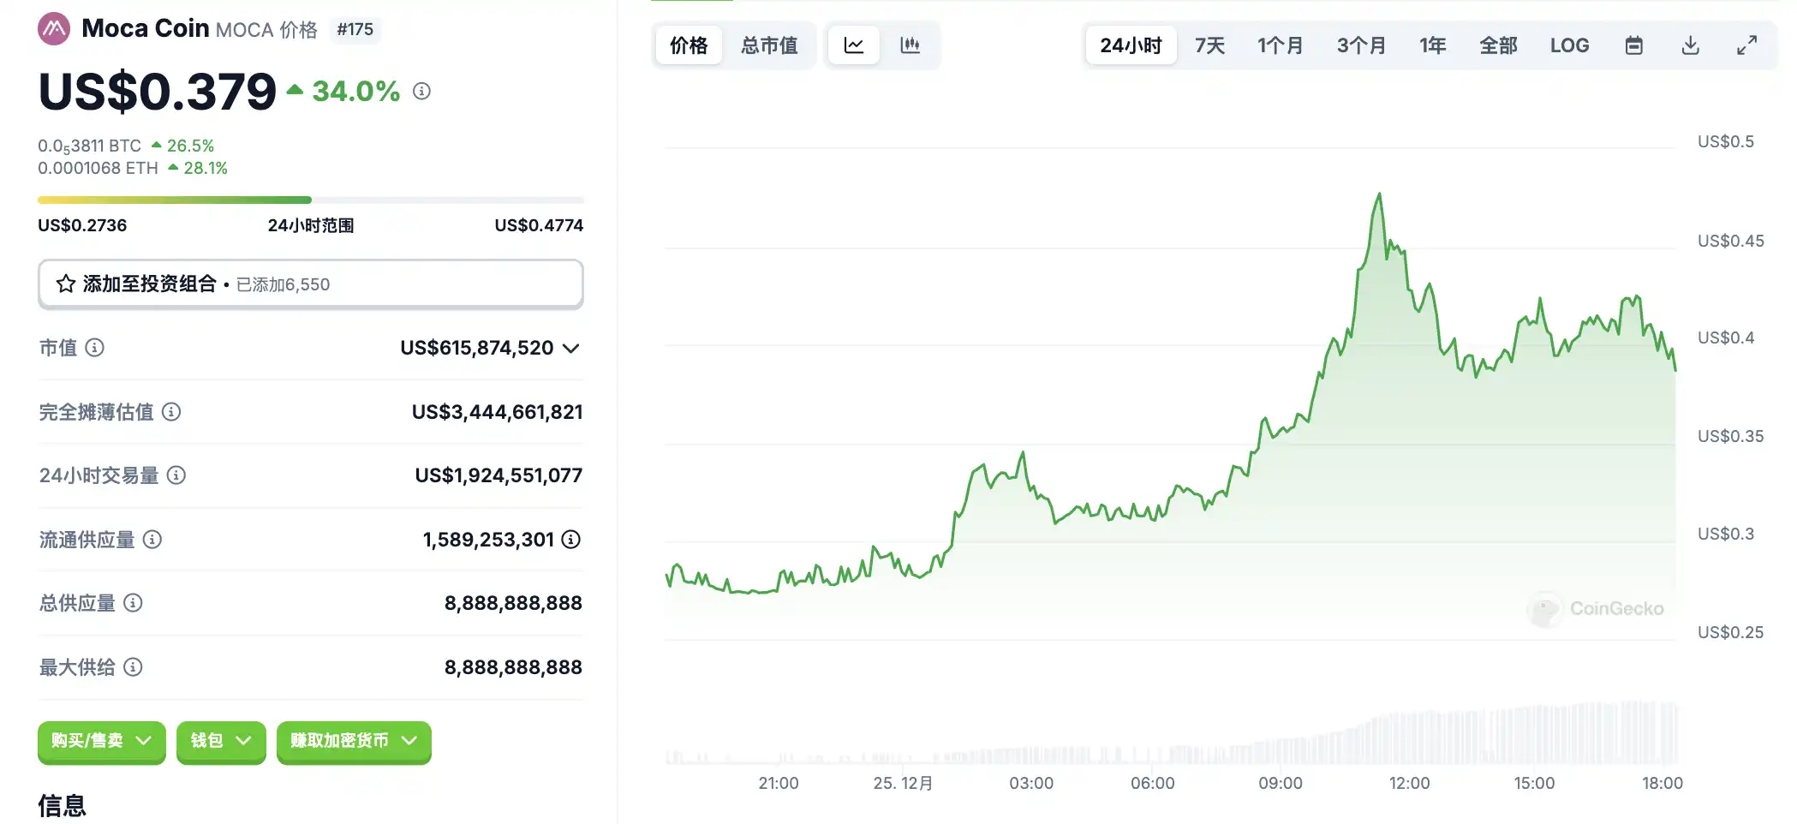Download the chart data
Screen dimensions: 1797x824
pyautogui.click(x=1690, y=45)
